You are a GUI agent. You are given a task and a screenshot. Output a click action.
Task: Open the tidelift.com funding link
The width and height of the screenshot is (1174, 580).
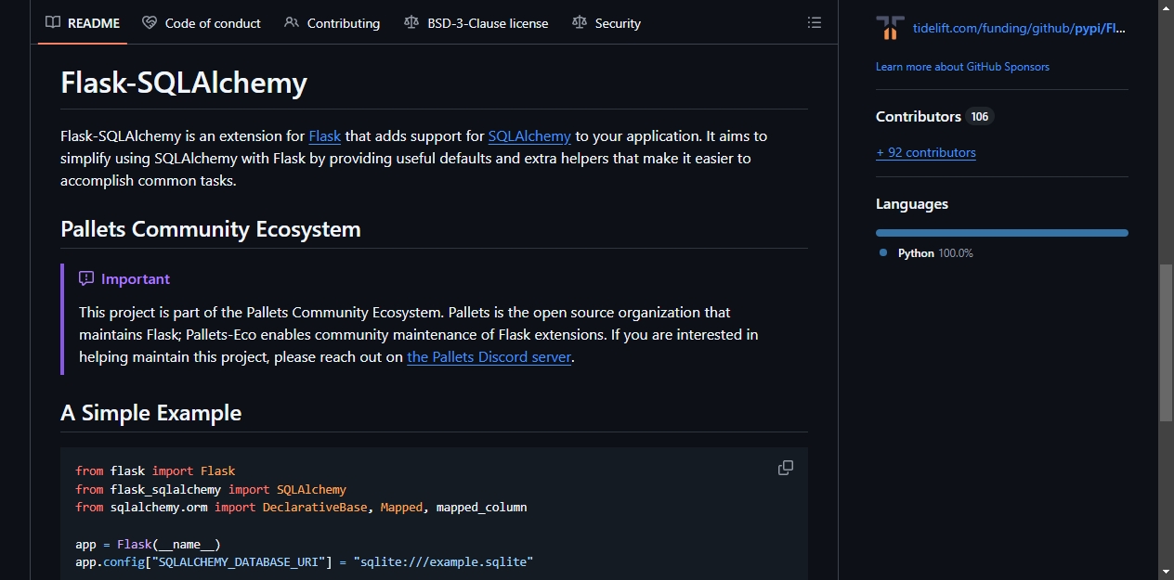tap(1020, 29)
